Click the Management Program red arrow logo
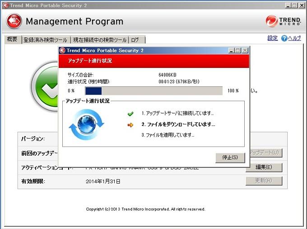The height and width of the screenshot is (229, 307). pyautogui.click(x=14, y=21)
